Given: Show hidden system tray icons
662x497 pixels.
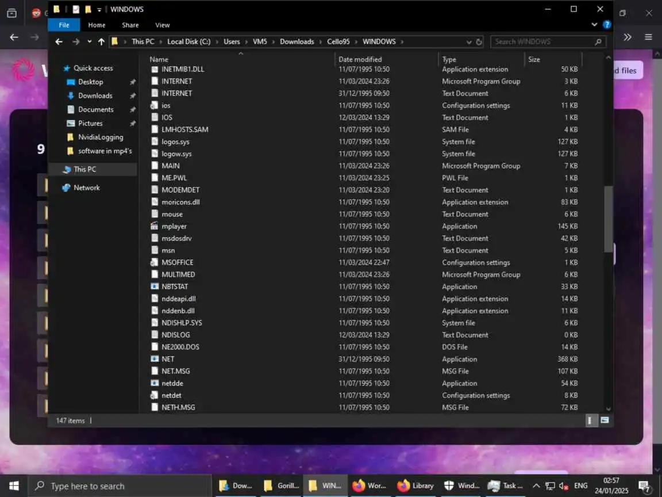Looking at the screenshot, I should tap(536, 485).
